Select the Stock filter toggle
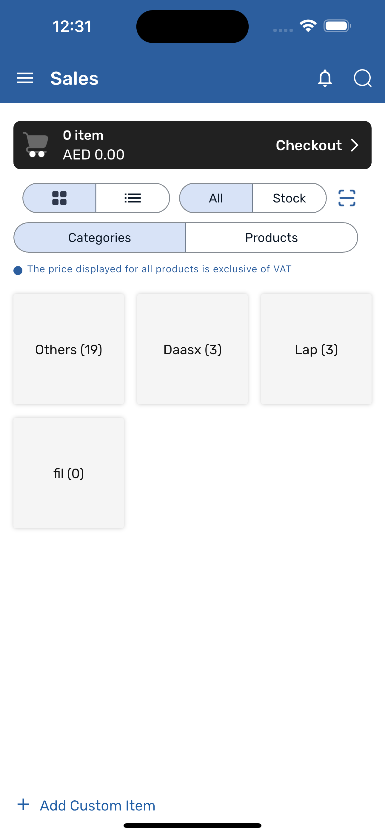The width and height of the screenshot is (385, 835). [289, 198]
